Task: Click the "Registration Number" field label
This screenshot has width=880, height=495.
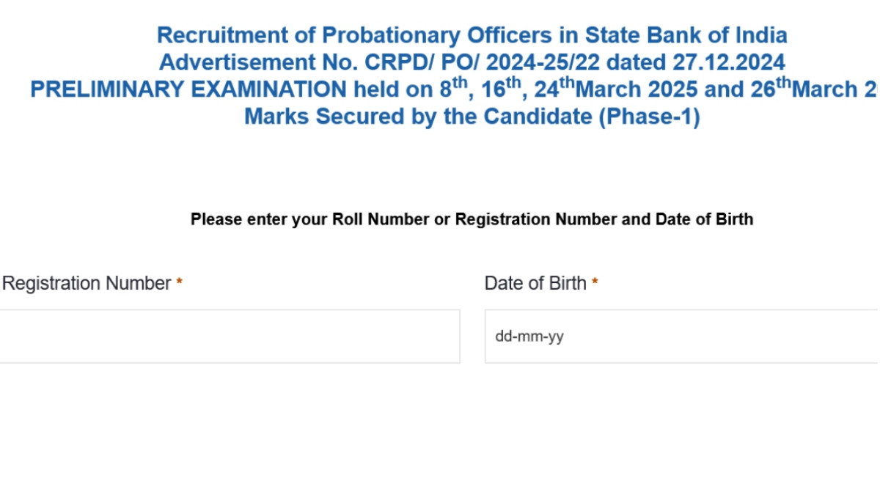Action: (x=87, y=283)
